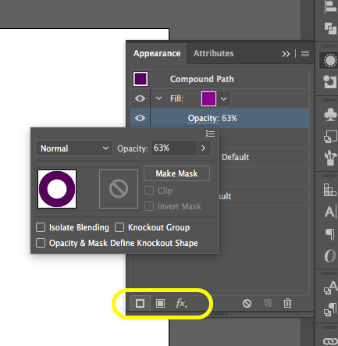This screenshot has height=346, width=338.
Task: Check Opacity & Mask Define Knockout Shape
Action: 41,243
